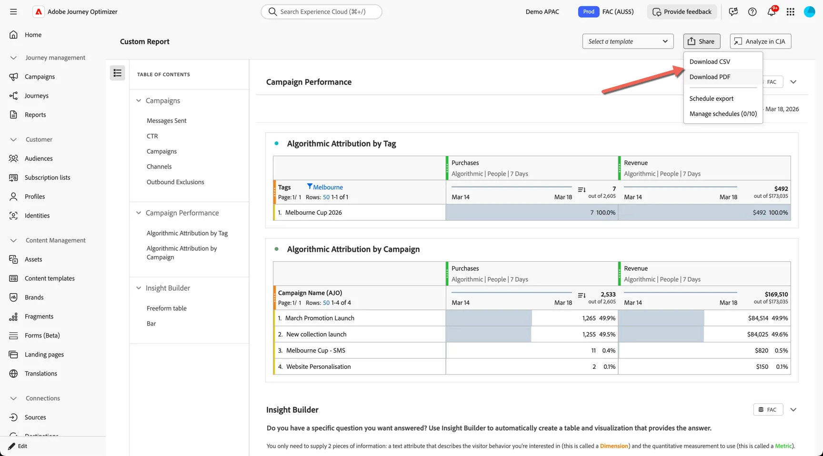This screenshot has width=823, height=456.
Task: Open the user profile avatar
Action: (x=809, y=12)
